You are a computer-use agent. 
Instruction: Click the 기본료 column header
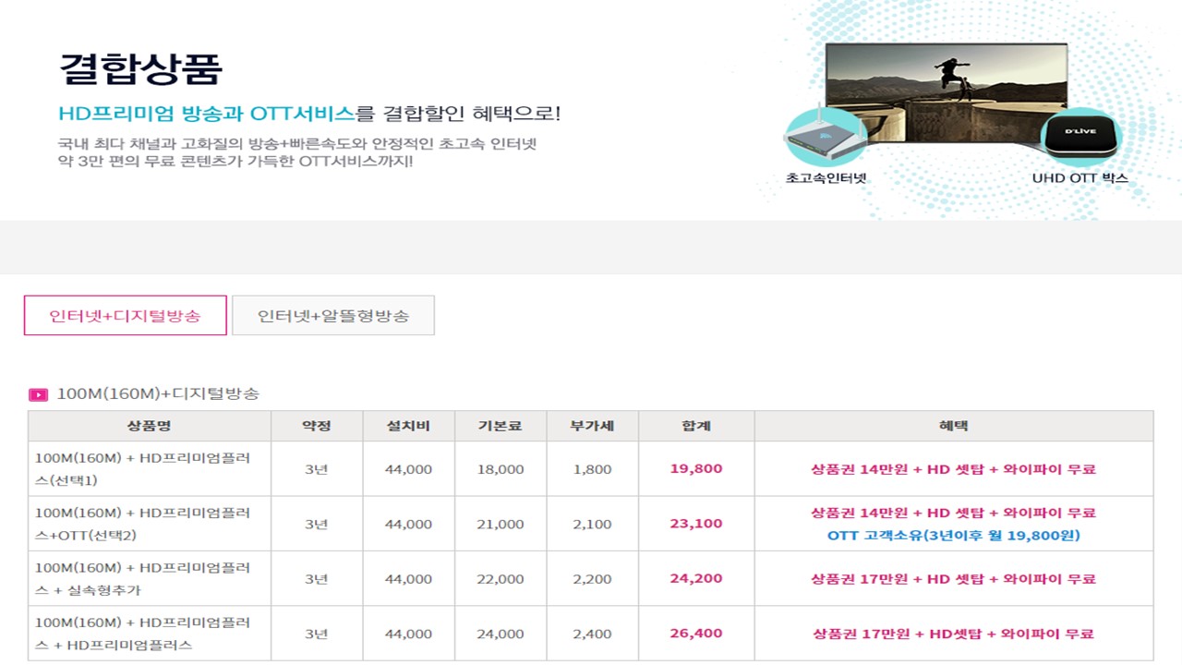[x=501, y=426]
